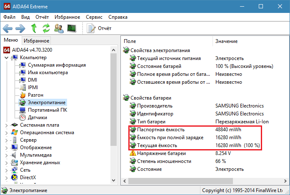Open the Сервис menu
The width and height of the screenshot is (290, 195).
tap(94, 17)
